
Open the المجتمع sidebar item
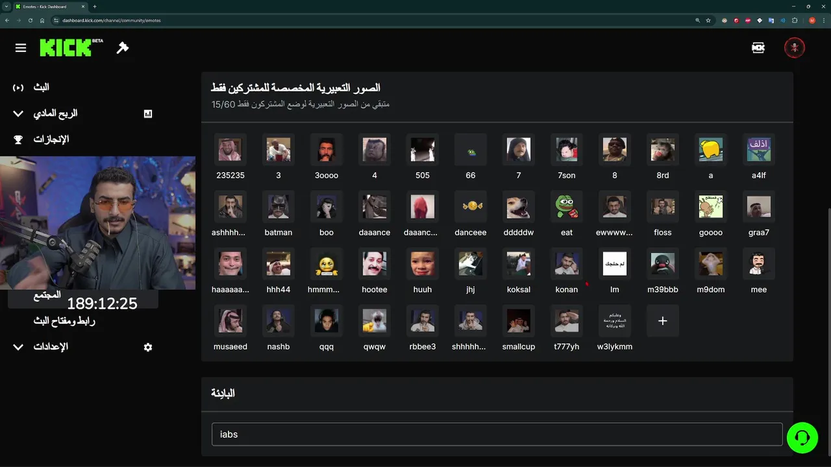click(x=47, y=295)
